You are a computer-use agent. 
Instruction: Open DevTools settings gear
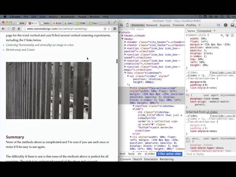pyautogui.click(x=225, y=25)
